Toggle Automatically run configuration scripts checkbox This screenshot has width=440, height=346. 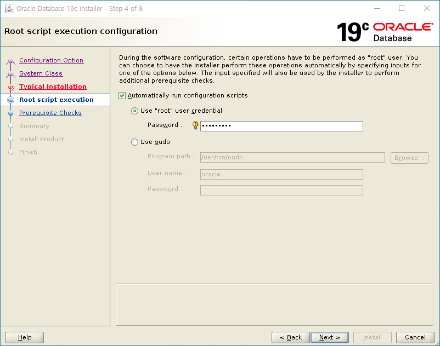tap(122, 95)
